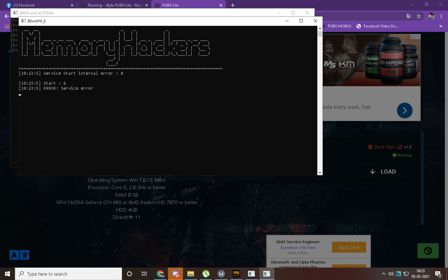Open the Facebook Video Downloader bookmark
This screenshot has width=448, height=280.
(x=377, y=26)
